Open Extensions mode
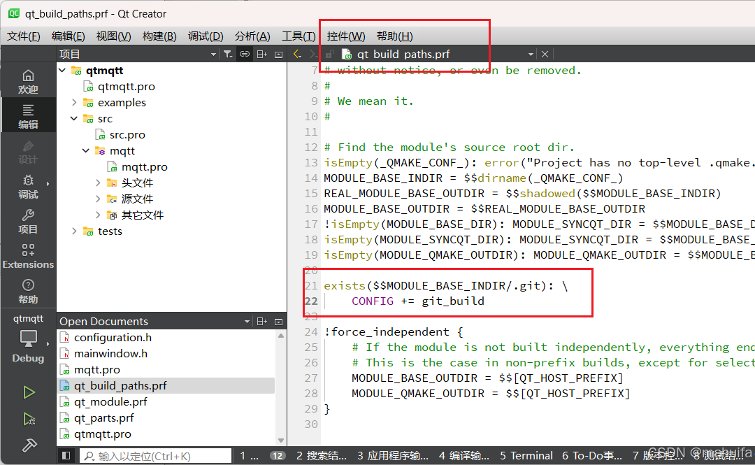755x465 pixels. coord(28,257)
